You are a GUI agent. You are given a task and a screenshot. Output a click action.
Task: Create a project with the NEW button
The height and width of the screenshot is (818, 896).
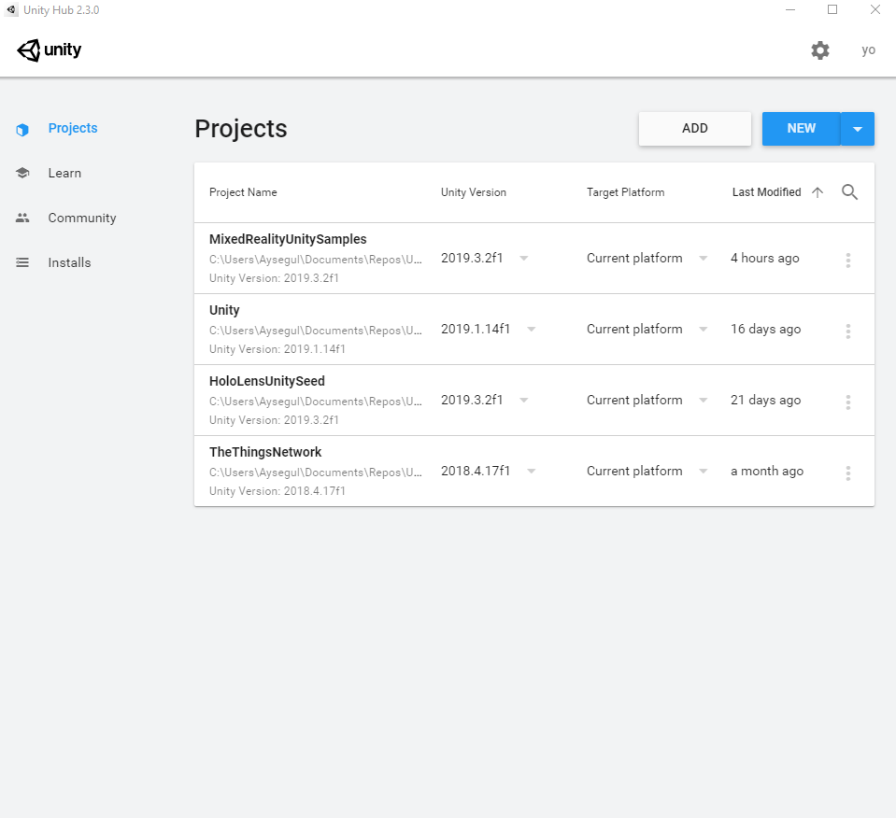pos(801,129)
